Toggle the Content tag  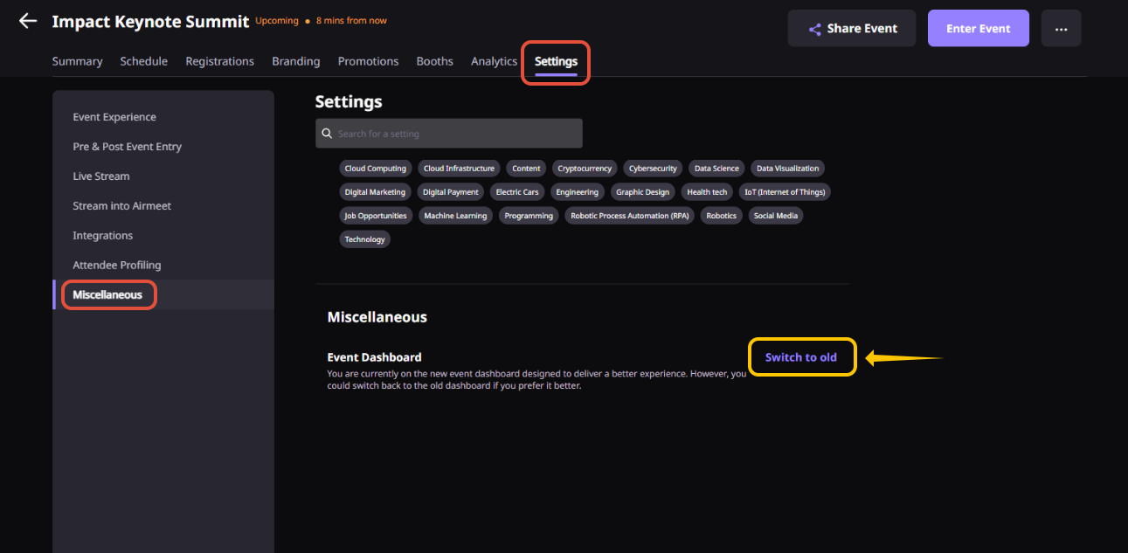(526, 169)
